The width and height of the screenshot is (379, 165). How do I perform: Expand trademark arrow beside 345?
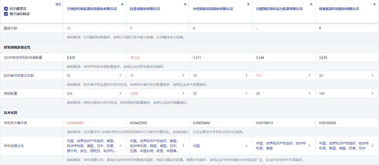(121, 93)
